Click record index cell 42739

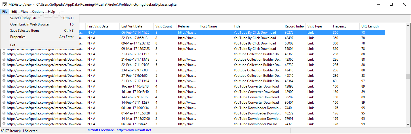click(x=289, y=65)
